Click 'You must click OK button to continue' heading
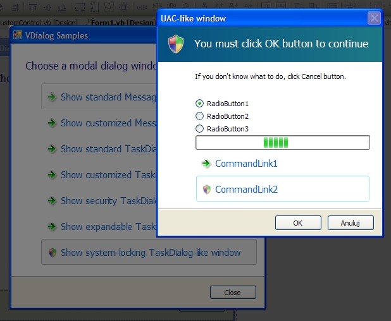Image resolution: width=391 pixels, height=321 pixels. (x=282, y=44)
